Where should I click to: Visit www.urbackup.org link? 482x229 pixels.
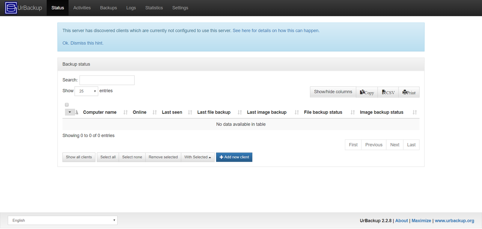click(x=454, y=221)
